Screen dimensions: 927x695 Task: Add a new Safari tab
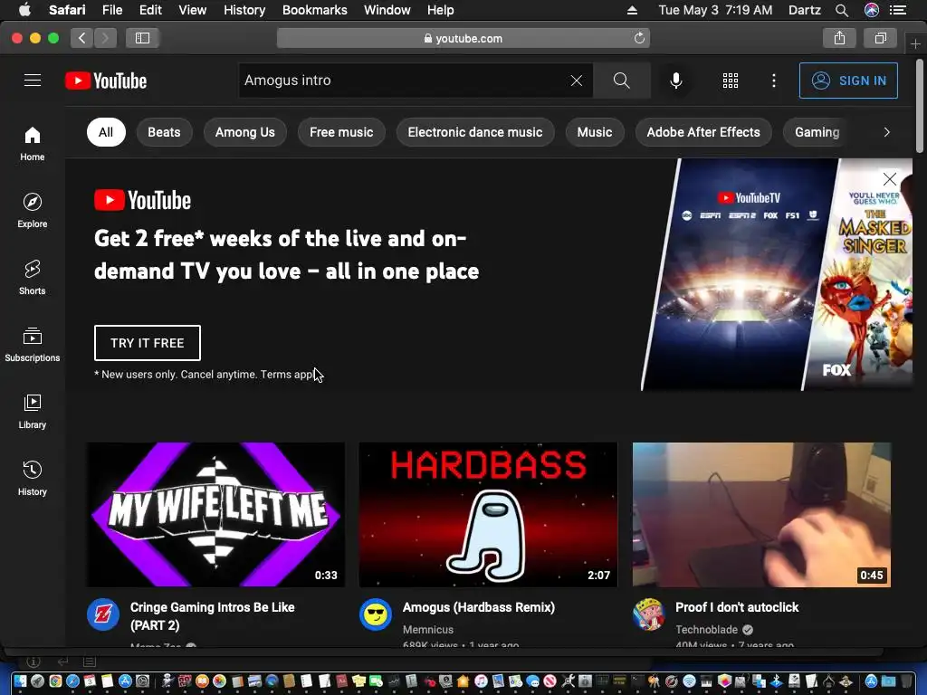click(x=915, y=43)
